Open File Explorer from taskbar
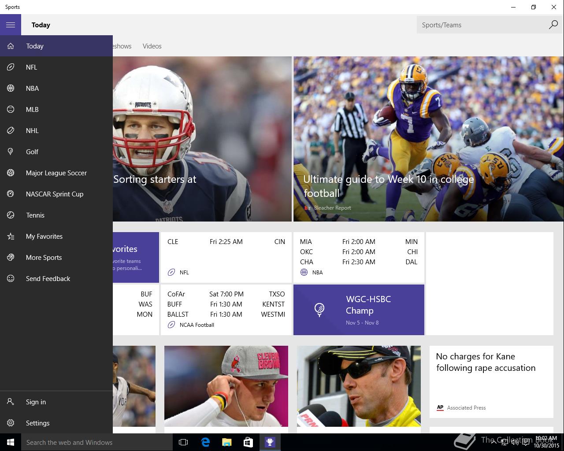 [x=226, y=442]
